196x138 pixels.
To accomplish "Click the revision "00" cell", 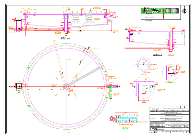I will coord(188,132).
